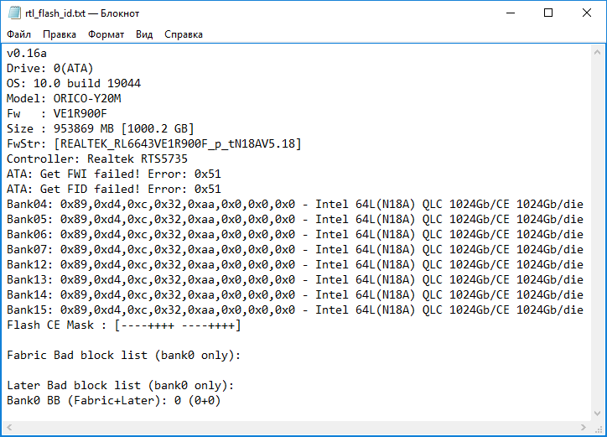Click the Bank14 flash ID line

[x=295, y=294]
